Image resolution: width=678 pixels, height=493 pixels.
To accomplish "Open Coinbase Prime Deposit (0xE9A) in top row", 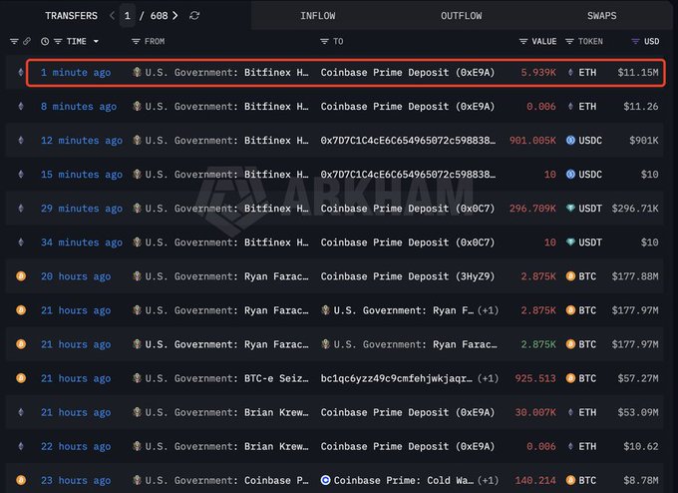I will pyautogui.click(x=408, y=72).
